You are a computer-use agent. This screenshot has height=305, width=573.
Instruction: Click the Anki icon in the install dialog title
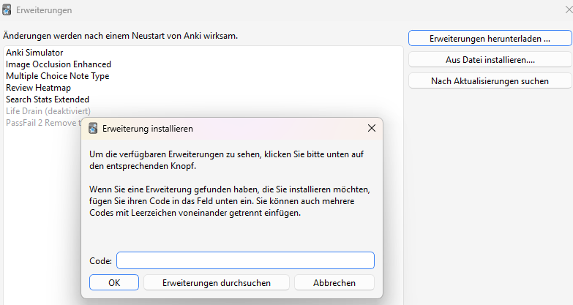[93, 129]
